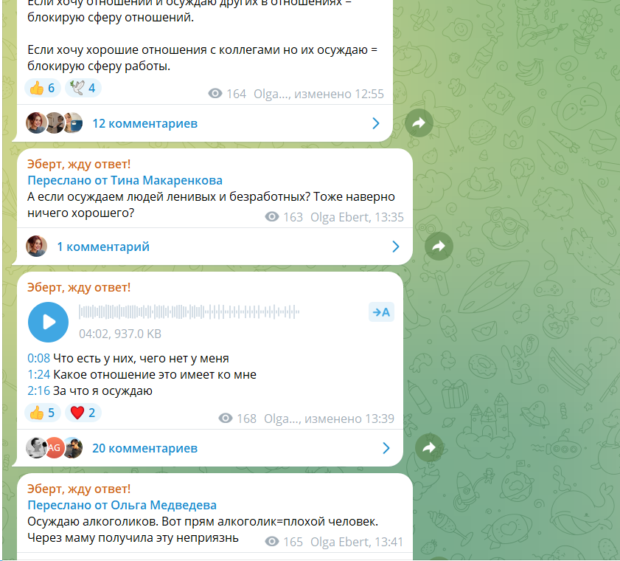Image resolution: width=620 pixels, height=561 pixels.
Task: Expand comments via chevron on 1 комментарий row
Action: coord(396,247)
